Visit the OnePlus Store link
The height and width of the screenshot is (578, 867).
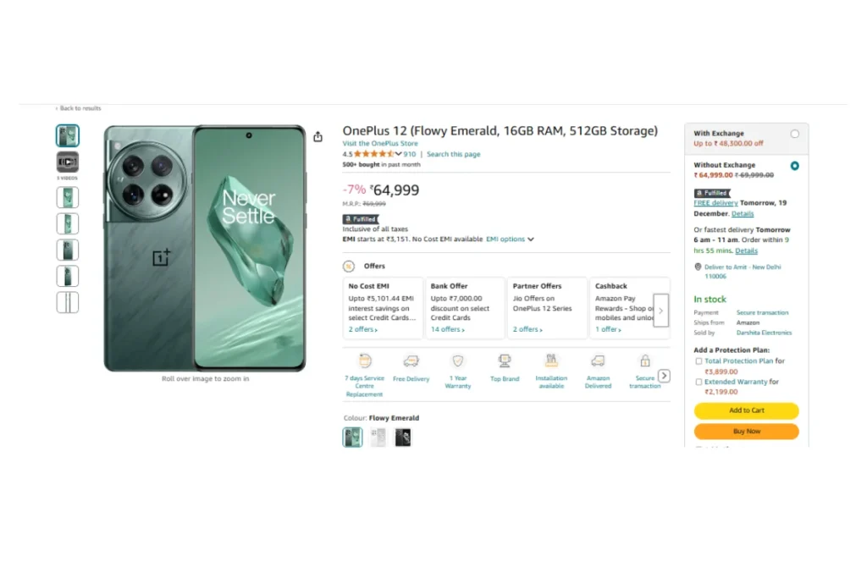tap(380, 144)
